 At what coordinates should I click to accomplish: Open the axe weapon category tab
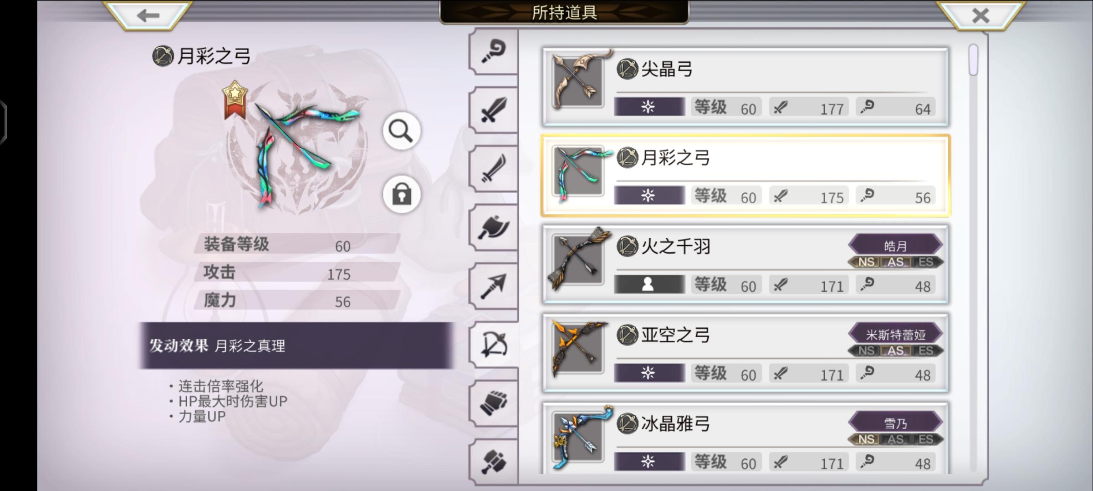click(x=494, y=228)
